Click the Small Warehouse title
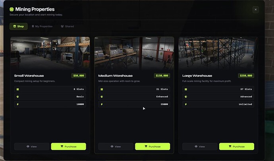 pyautogui.click(x=29, y=76)
